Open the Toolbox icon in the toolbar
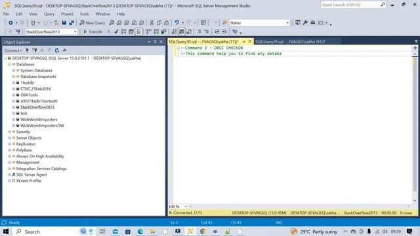420x236 pixels. coord(312,23)
